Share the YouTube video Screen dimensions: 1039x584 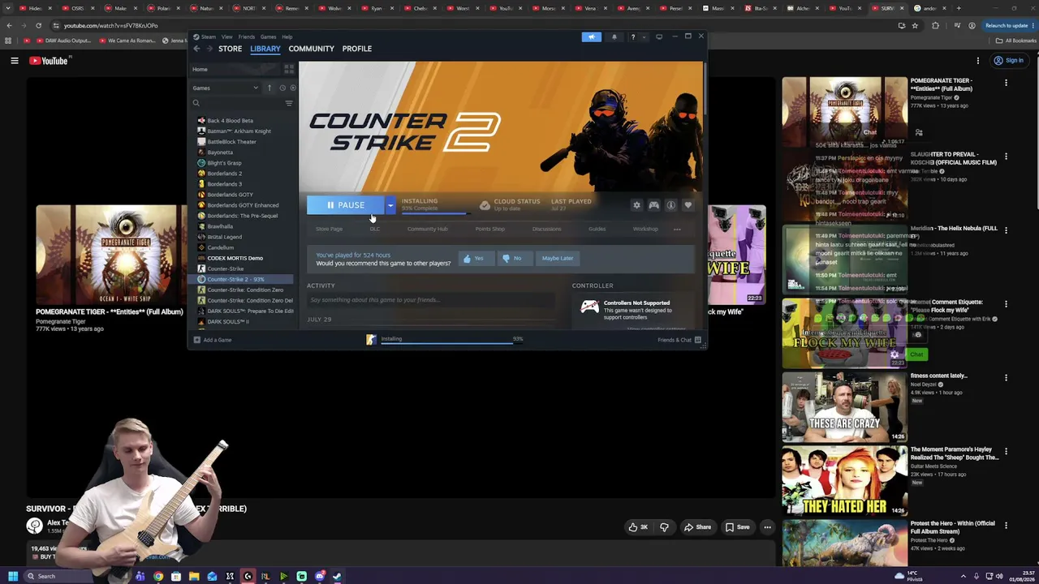697,527
